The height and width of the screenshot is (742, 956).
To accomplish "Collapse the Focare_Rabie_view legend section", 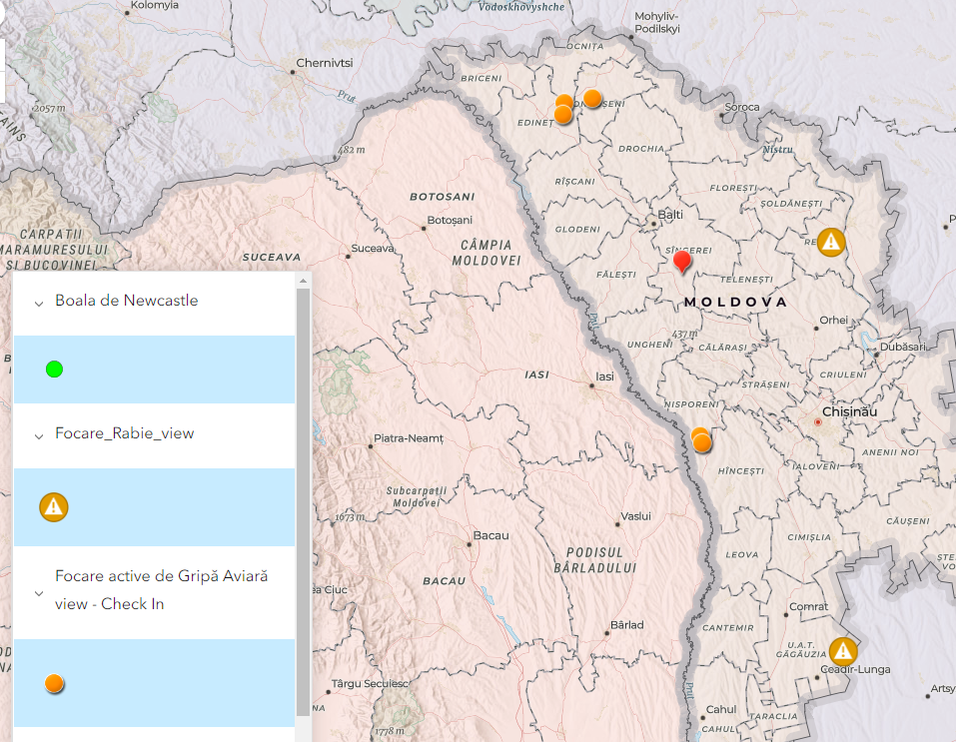I will click(x=38, y=434).
